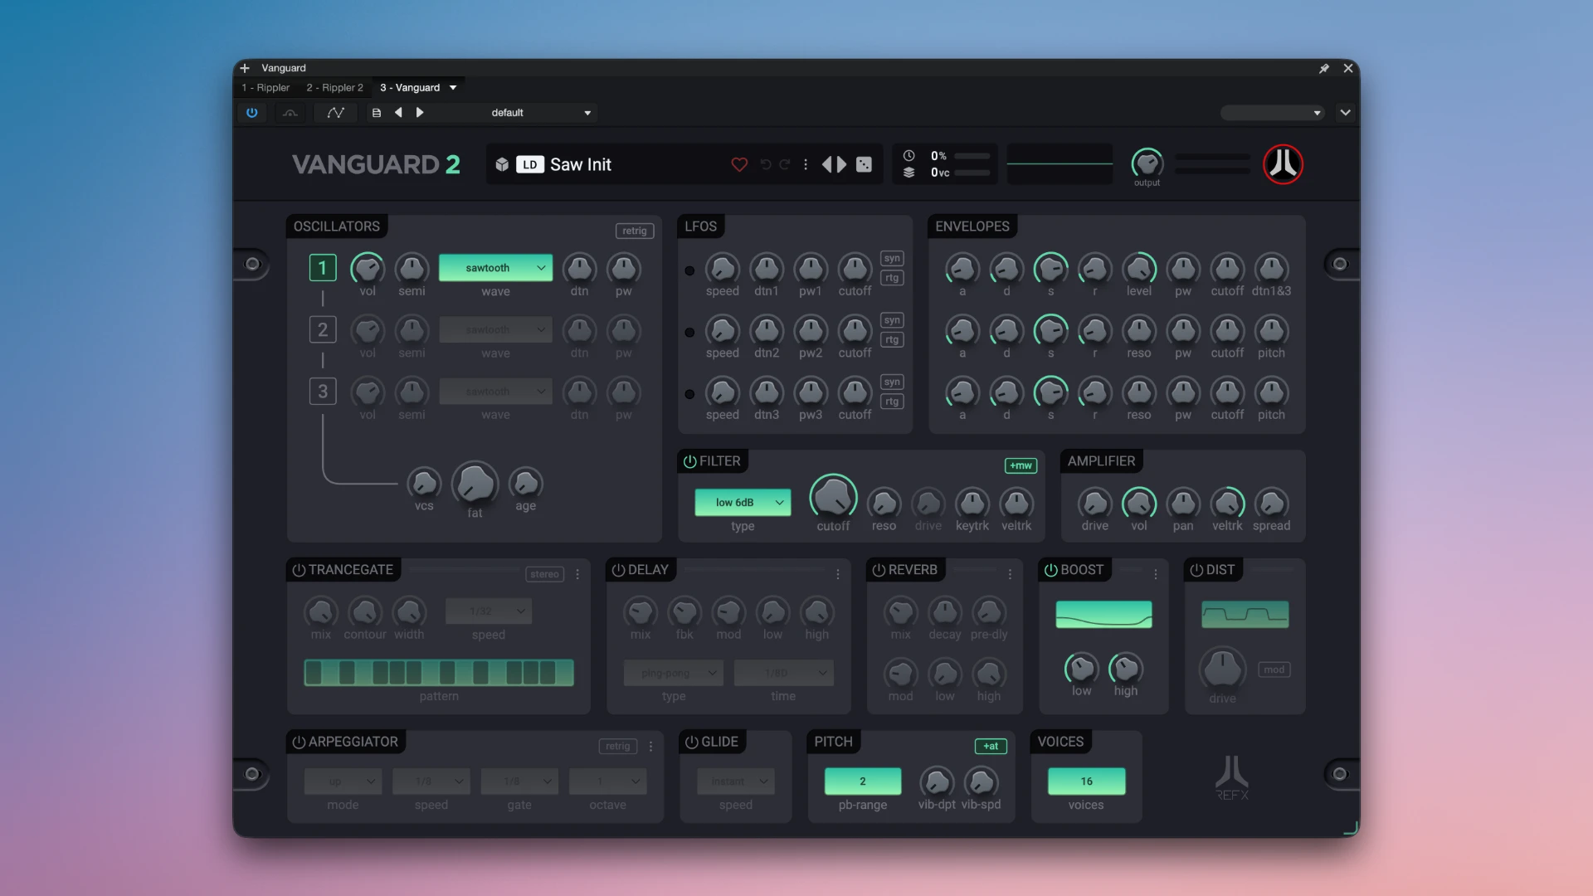Viewport: 1593px width, 896px height.
Task: Click the save preset disk icon
Action: point(377,113)
